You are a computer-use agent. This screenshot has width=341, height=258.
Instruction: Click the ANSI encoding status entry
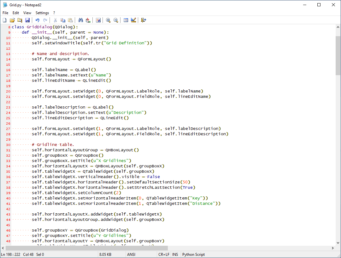131,254
